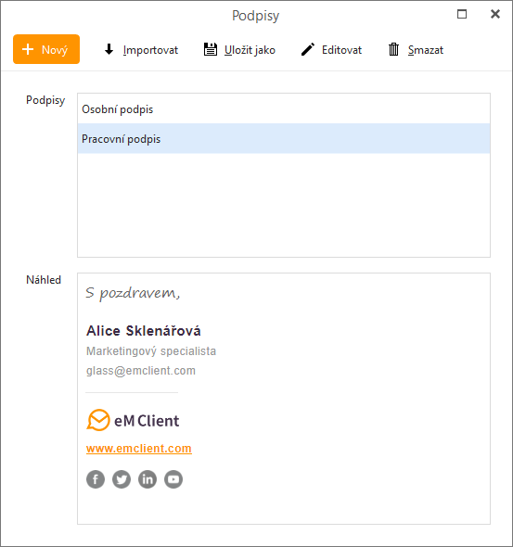Open the www.emclient.com link
513x547 pixels.
point(139,449)
